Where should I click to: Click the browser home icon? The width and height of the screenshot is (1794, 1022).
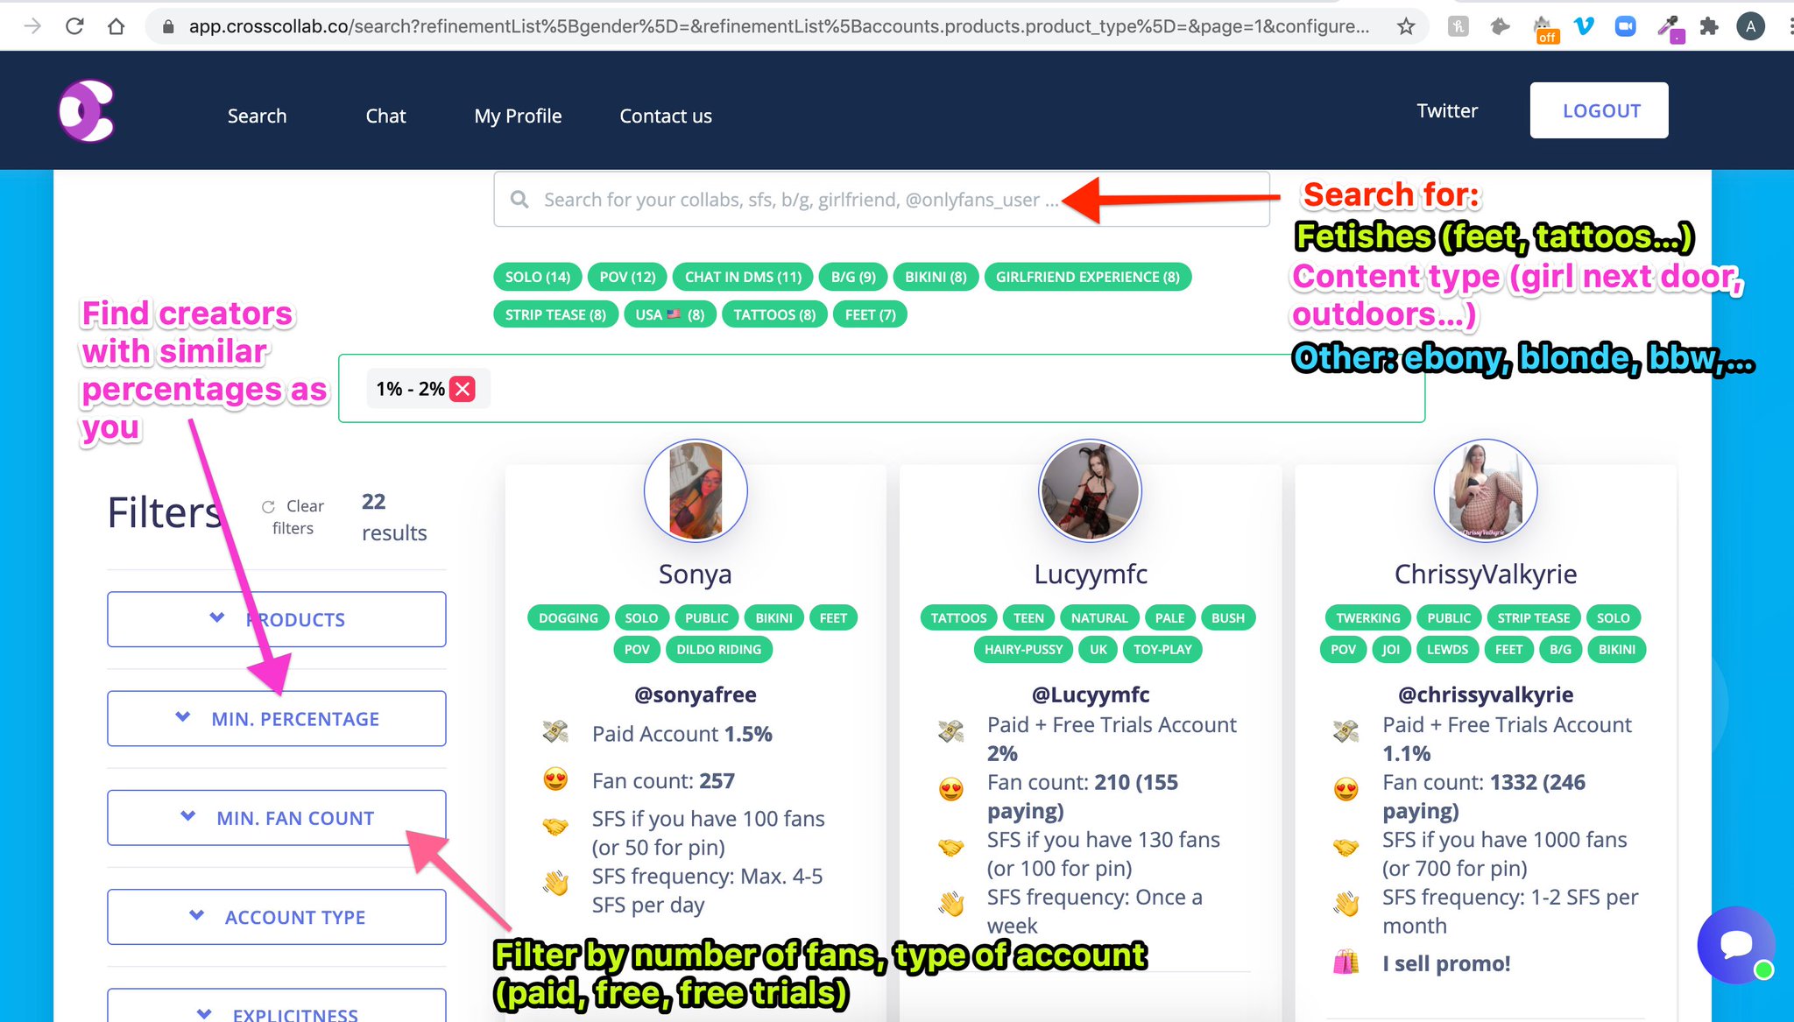point(116,26)
